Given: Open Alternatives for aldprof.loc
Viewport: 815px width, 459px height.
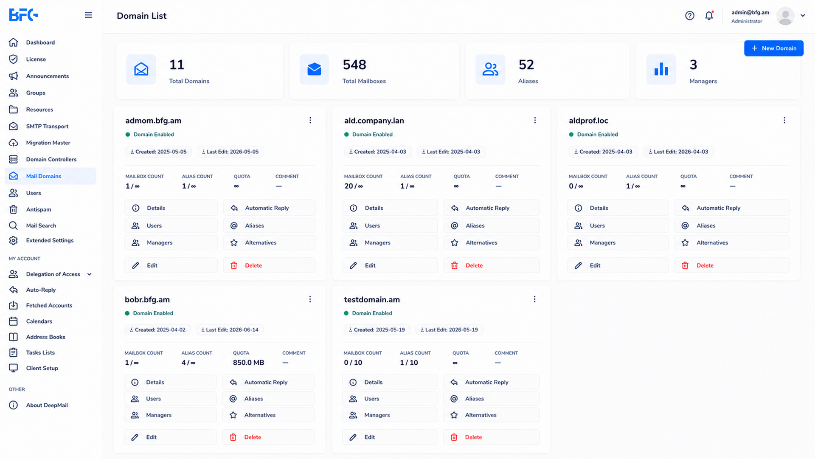Looking at the screenshot, I should click(x=732, y=242).
